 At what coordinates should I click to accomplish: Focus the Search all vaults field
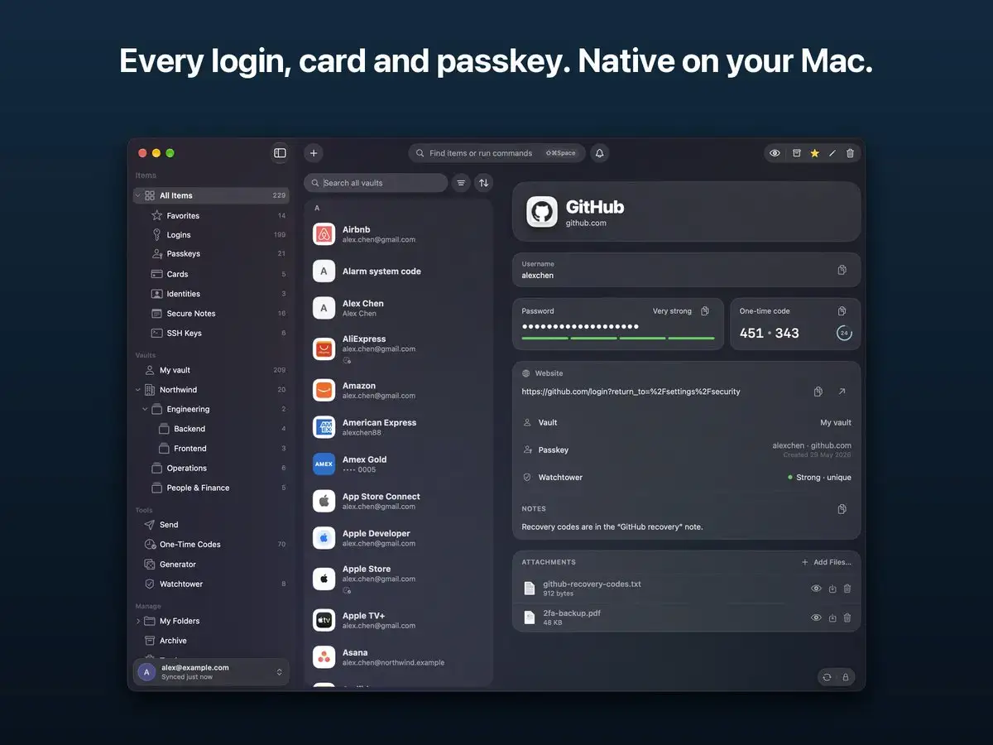tap(376, 183)
